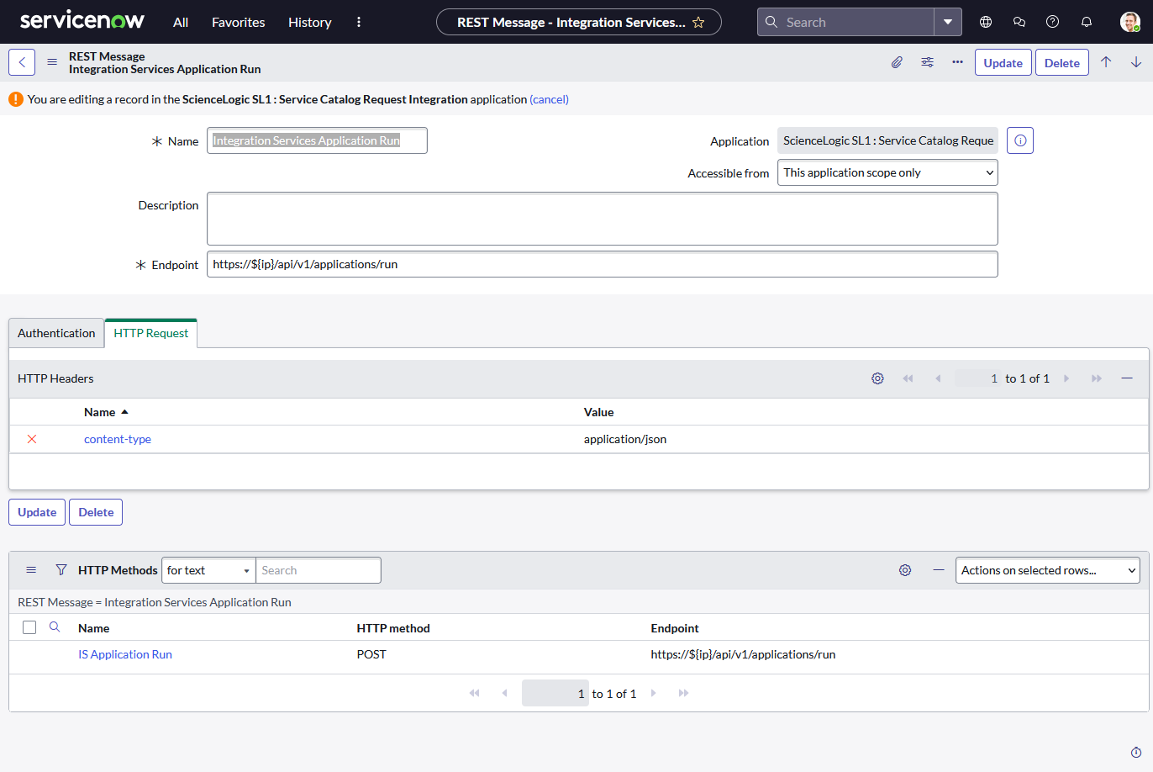Click the cancel link in the application notice
1153x772 pixels.
(x=549, y=99)
